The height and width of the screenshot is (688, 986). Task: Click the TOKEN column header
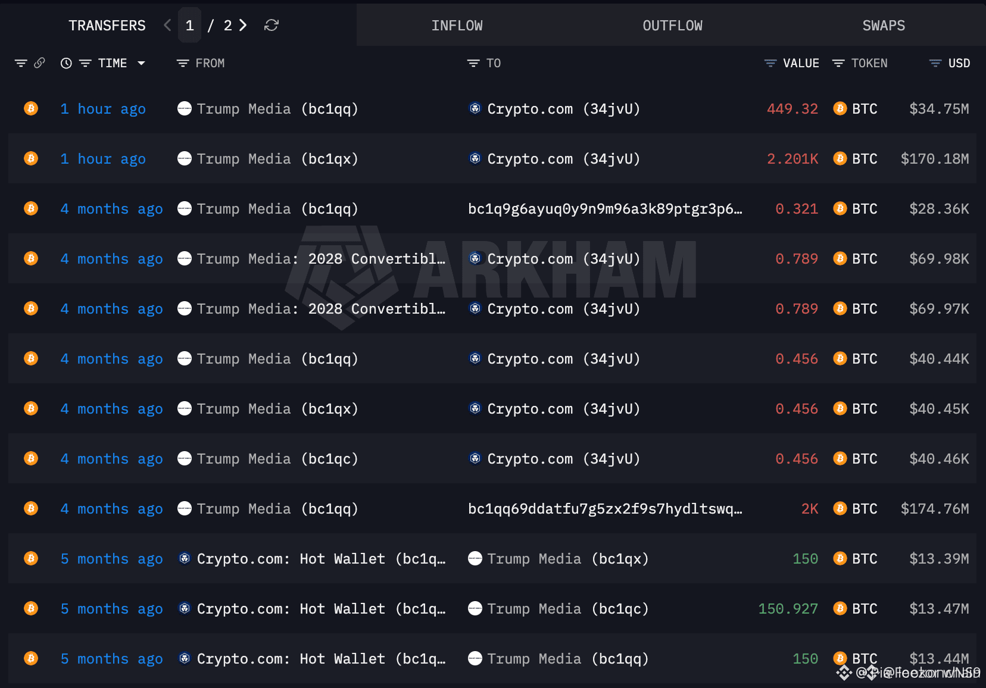pos(869,63)
